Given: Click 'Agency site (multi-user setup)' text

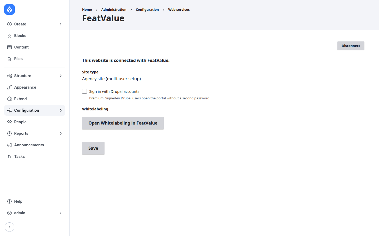Looking at the screenshot, I should 111,79.
